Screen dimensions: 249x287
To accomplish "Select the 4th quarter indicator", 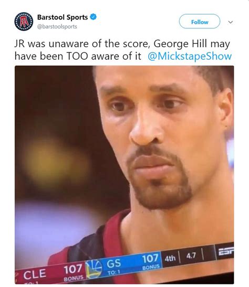I will coord(170,258).
